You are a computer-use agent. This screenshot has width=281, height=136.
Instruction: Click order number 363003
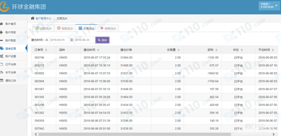click(39, 73)
